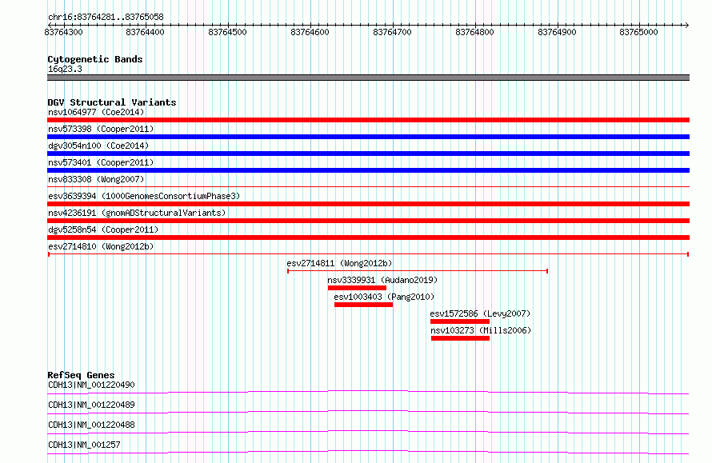Select the esv2714810 (Wong2012b) label
Image resolution: width=712 pixels, height=463 pixels.
click(x=101, y=246)
